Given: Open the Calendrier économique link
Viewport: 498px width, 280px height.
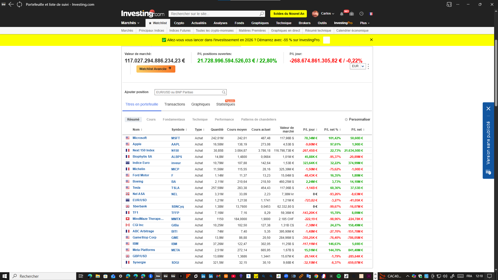Looking at the screenshot, I should click(x=352, y=31).
